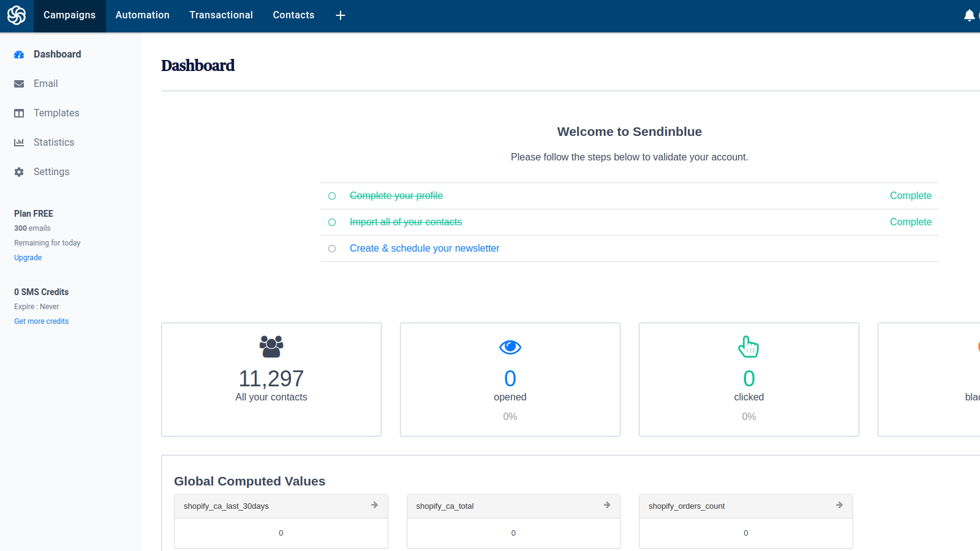Image resolution: width=980 pixels, height=551 pixels.
Task: Click the shopify_ca_last_30days label
Action: point(226,506)
